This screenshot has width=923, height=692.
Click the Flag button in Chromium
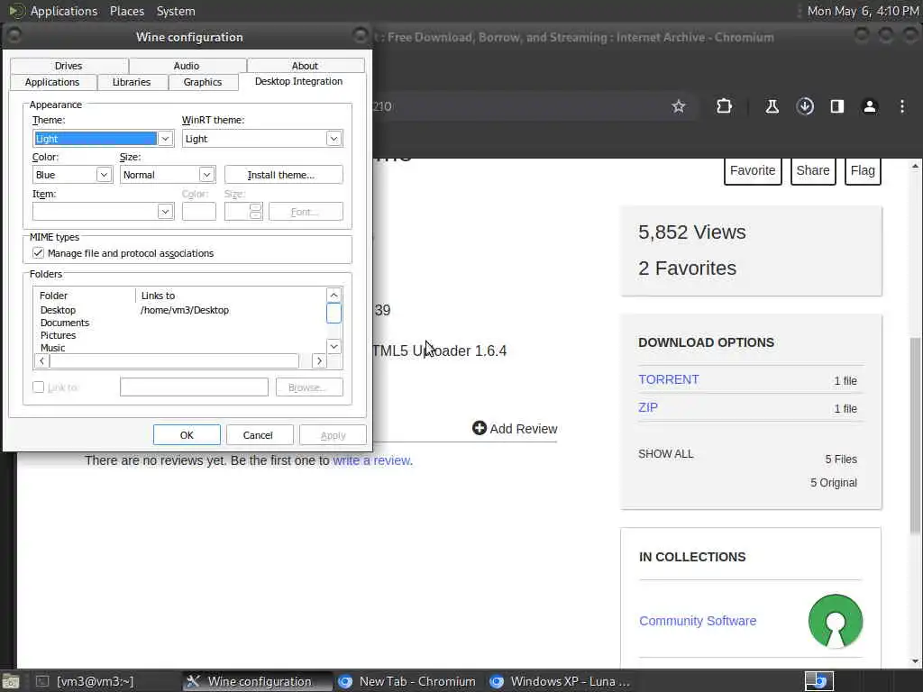click(863, 170)
